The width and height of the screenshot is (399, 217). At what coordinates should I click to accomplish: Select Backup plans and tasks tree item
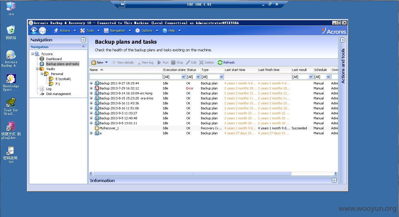(x=62, y=64)
